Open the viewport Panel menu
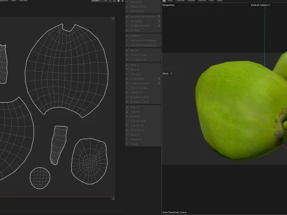 pyautogui.click(x=219, y=1)
